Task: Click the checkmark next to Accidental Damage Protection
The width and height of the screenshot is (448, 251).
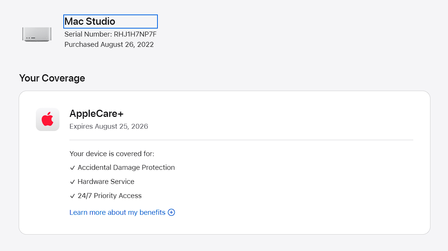Action: tap(72, 168)
